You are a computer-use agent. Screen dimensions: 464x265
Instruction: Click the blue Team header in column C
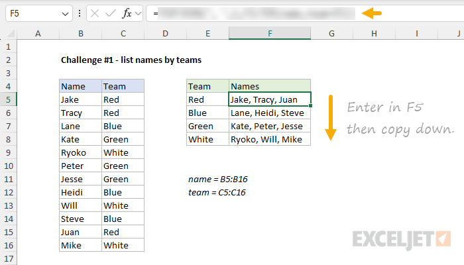123,86
